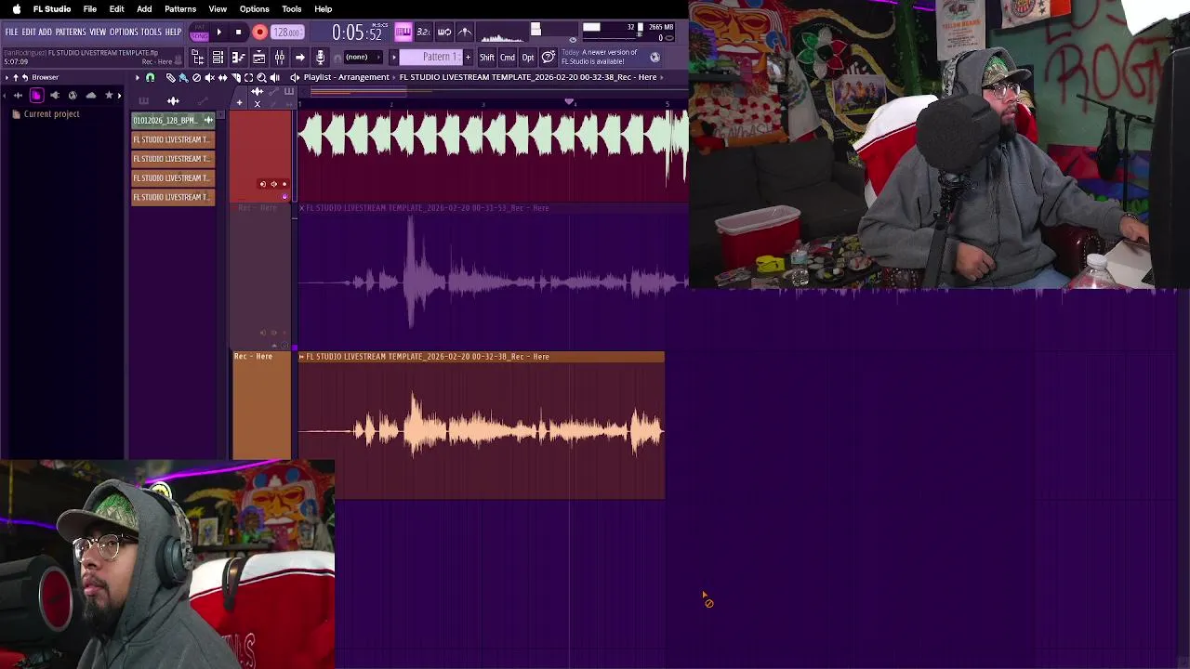Screen dimensions: 1190x669
Task: Select the Slip tool in Playlist
Action: tap(222, 77)
